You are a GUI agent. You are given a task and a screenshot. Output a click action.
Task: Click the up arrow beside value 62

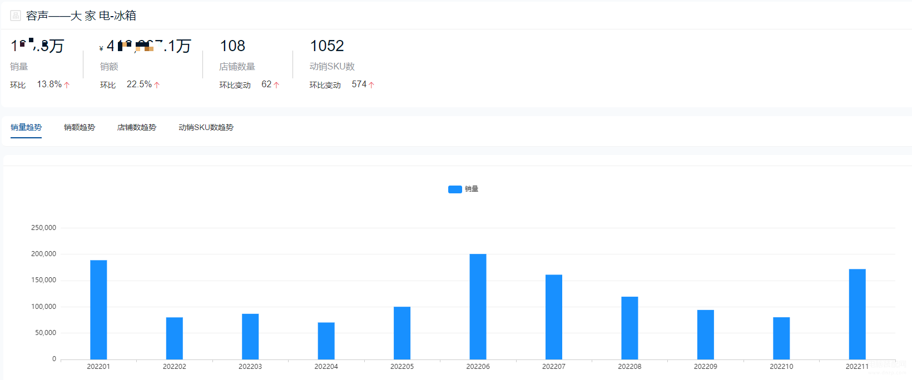coord(276,85)
